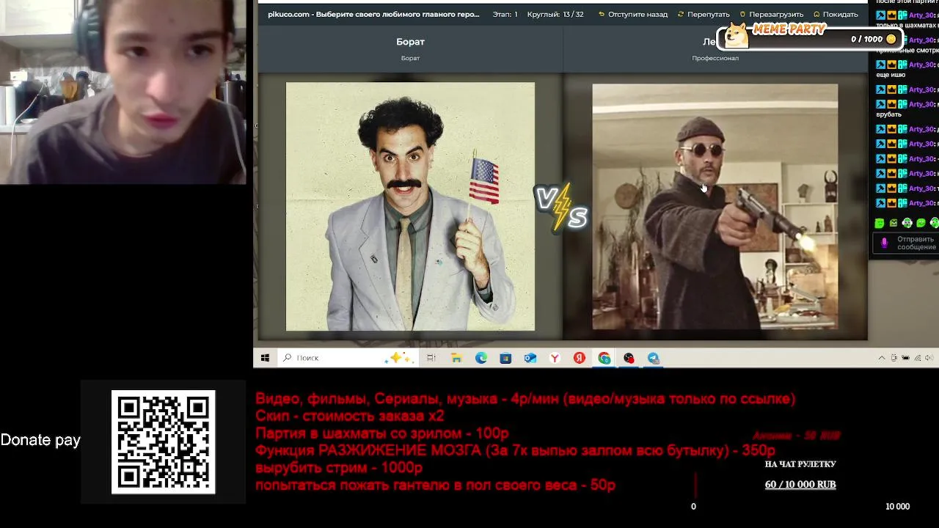939x528 pixels.
Task: Click the Борат name heading
Action: coord(410,42)
